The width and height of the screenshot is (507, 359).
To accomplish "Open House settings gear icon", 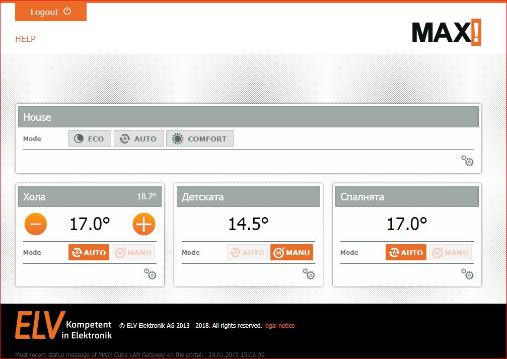I will click(467, 161).
